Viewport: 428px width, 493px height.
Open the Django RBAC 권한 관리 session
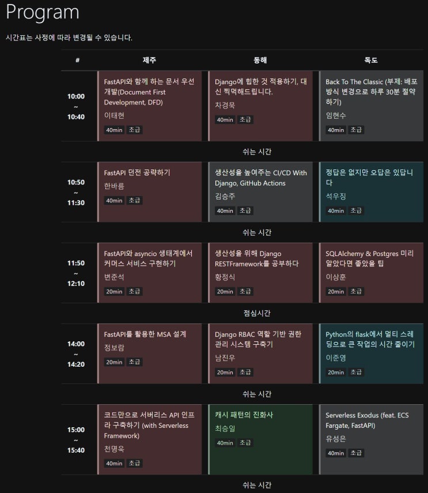258,339
